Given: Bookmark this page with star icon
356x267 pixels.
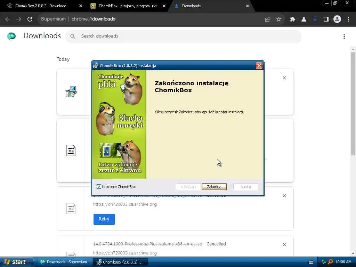Looking at the screenshot, I should (x=279, y=19).
